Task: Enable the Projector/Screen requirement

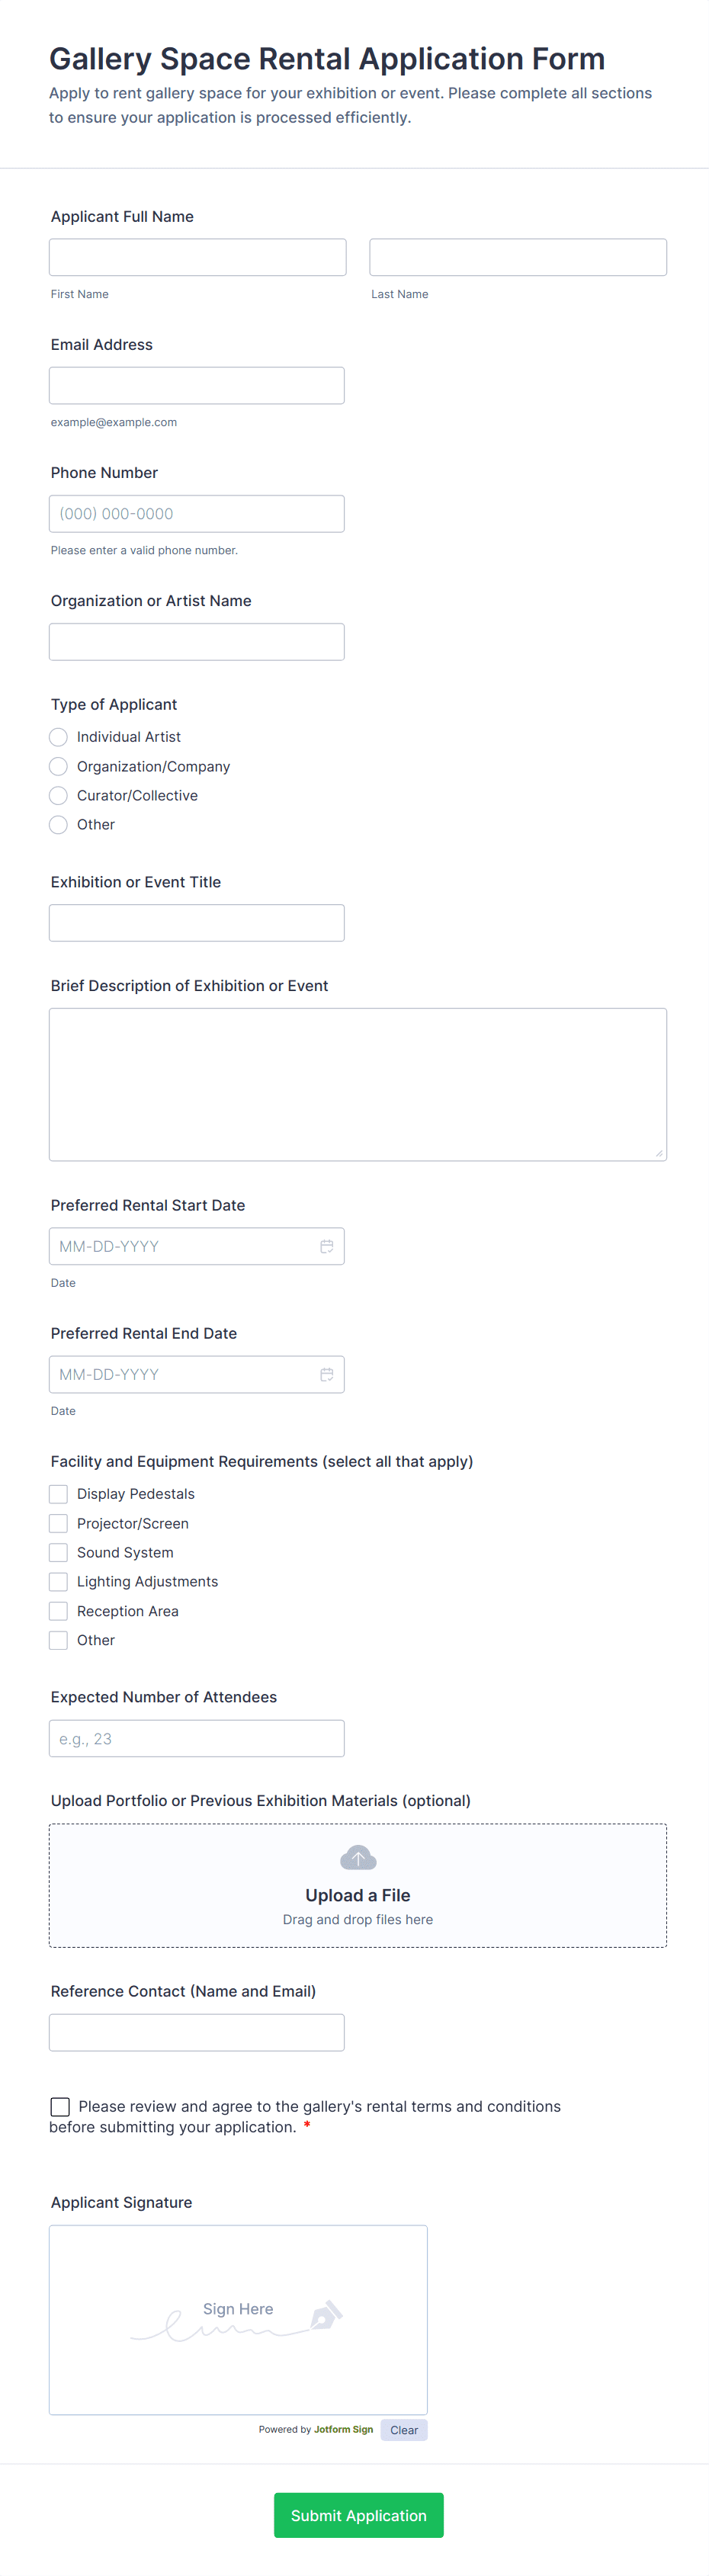Action: 59,1523
